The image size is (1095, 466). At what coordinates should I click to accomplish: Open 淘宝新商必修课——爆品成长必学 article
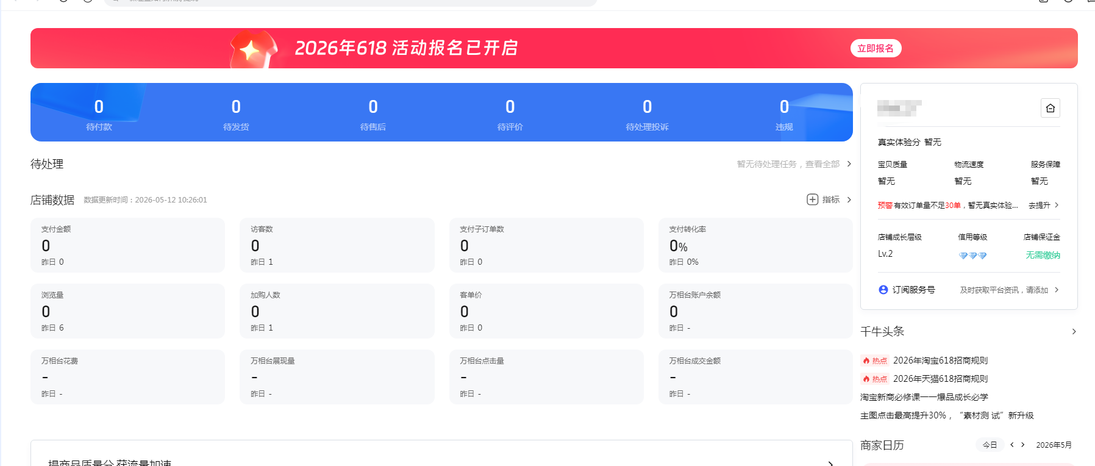tap(924, 397)
